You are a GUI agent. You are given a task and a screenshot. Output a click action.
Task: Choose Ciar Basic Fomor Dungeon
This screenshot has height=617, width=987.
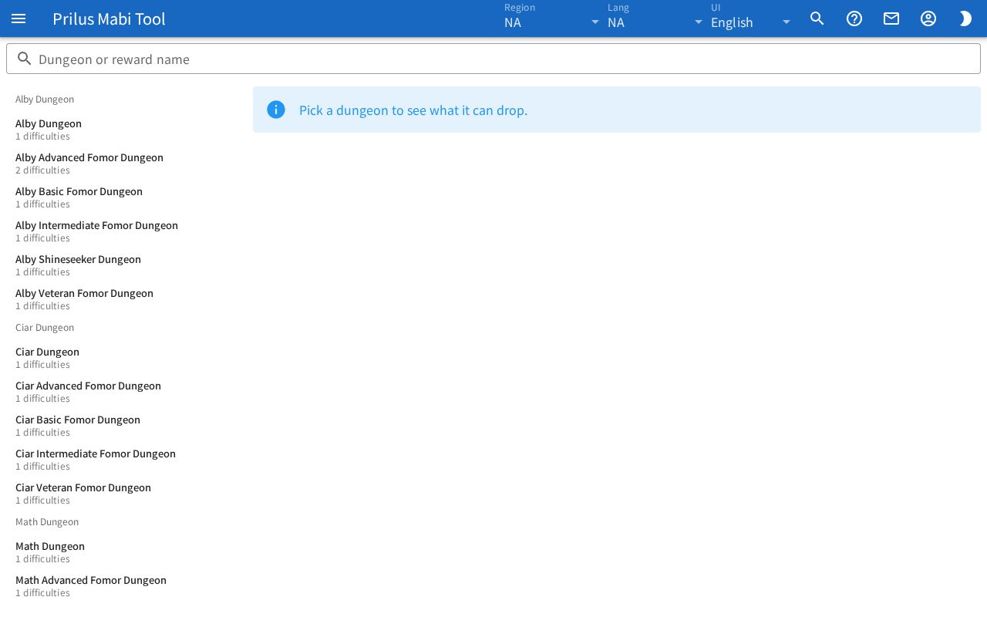[123, 426]
